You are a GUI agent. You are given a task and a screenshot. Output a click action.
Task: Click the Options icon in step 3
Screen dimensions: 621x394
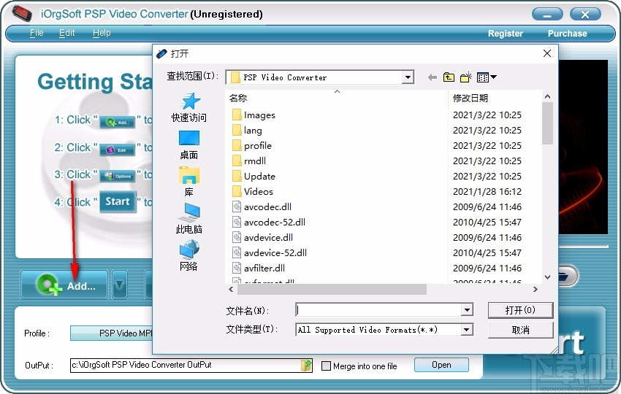pos(117,176)
